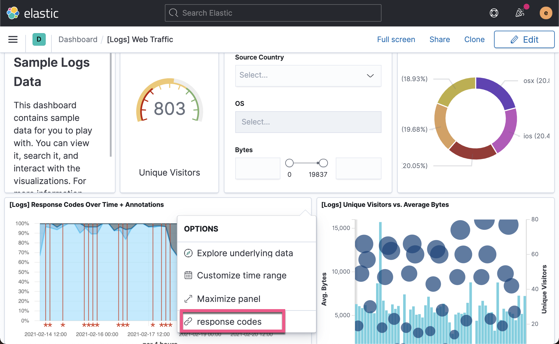The image size is (559, 344).
Task: Click the Elastic logo
Action: pyautogui.click(x=32, y=13)
